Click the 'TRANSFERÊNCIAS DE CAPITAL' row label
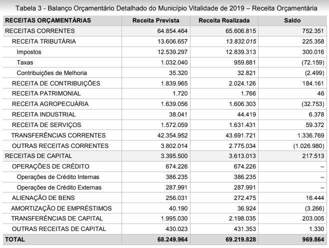This screenshot has height=248, width=329. tap(57, 218)
